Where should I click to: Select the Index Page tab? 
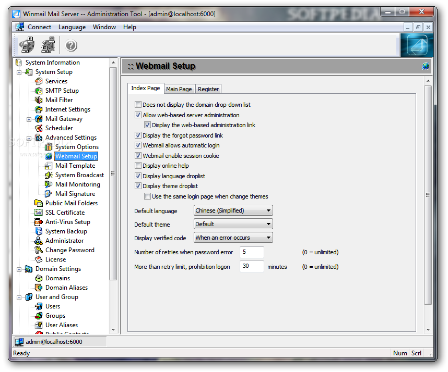pyautogui.click(x=146, y=89)
